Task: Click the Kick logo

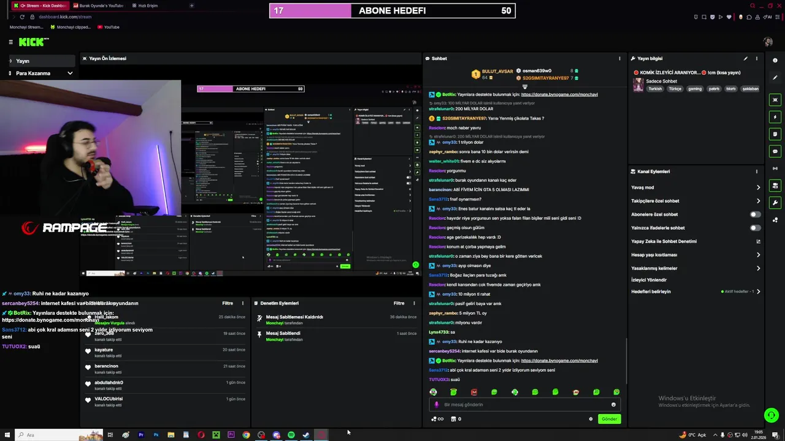Action: click(x=33, y=42)
